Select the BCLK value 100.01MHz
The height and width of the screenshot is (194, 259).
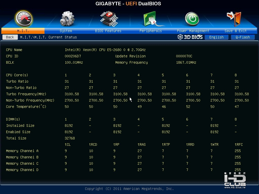(74, 63)
